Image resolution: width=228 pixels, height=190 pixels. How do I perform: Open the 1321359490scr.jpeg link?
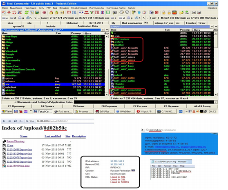point(18,166)
